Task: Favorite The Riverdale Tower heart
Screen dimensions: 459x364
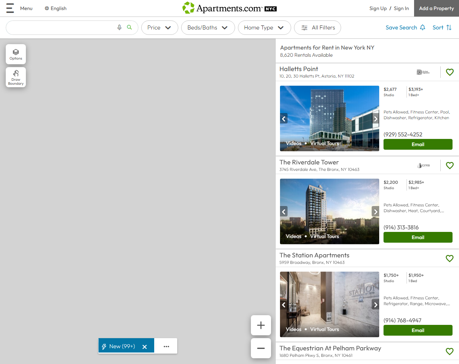Action: pos(449,165)
